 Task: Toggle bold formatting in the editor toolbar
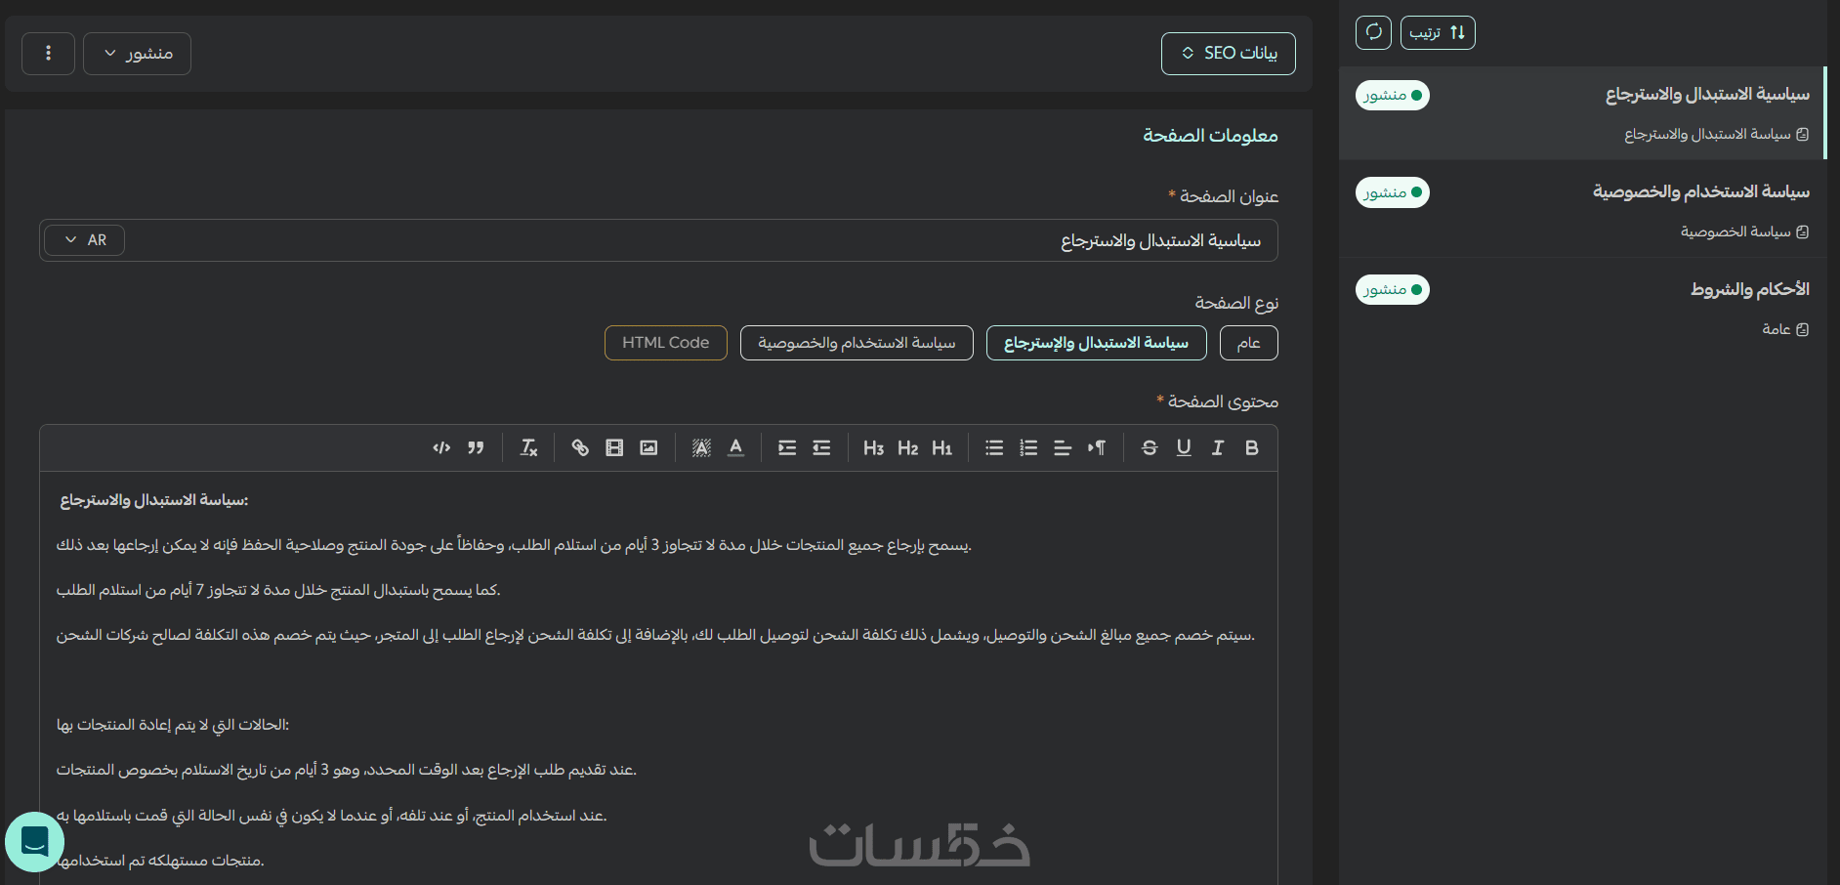point(1251,447)
